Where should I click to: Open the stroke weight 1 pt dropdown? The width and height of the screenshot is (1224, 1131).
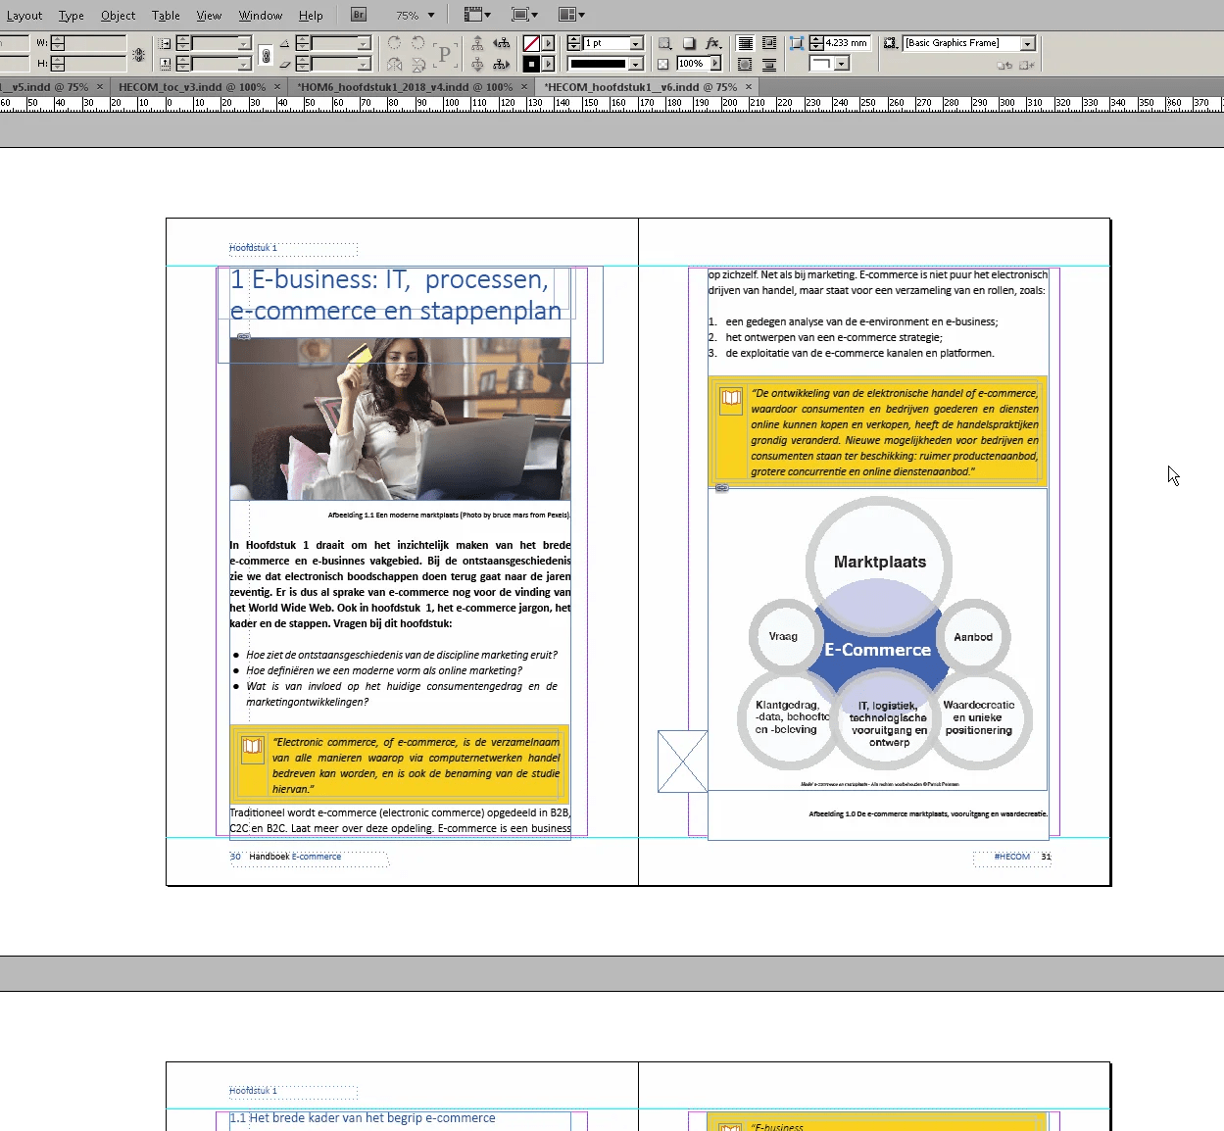(636, 43)
